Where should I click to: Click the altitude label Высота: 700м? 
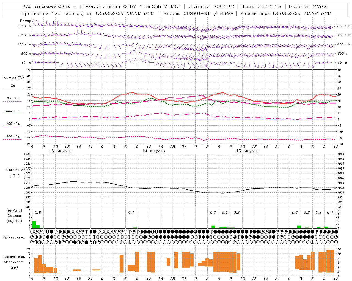pyautogui.click(x=307, y=6)
